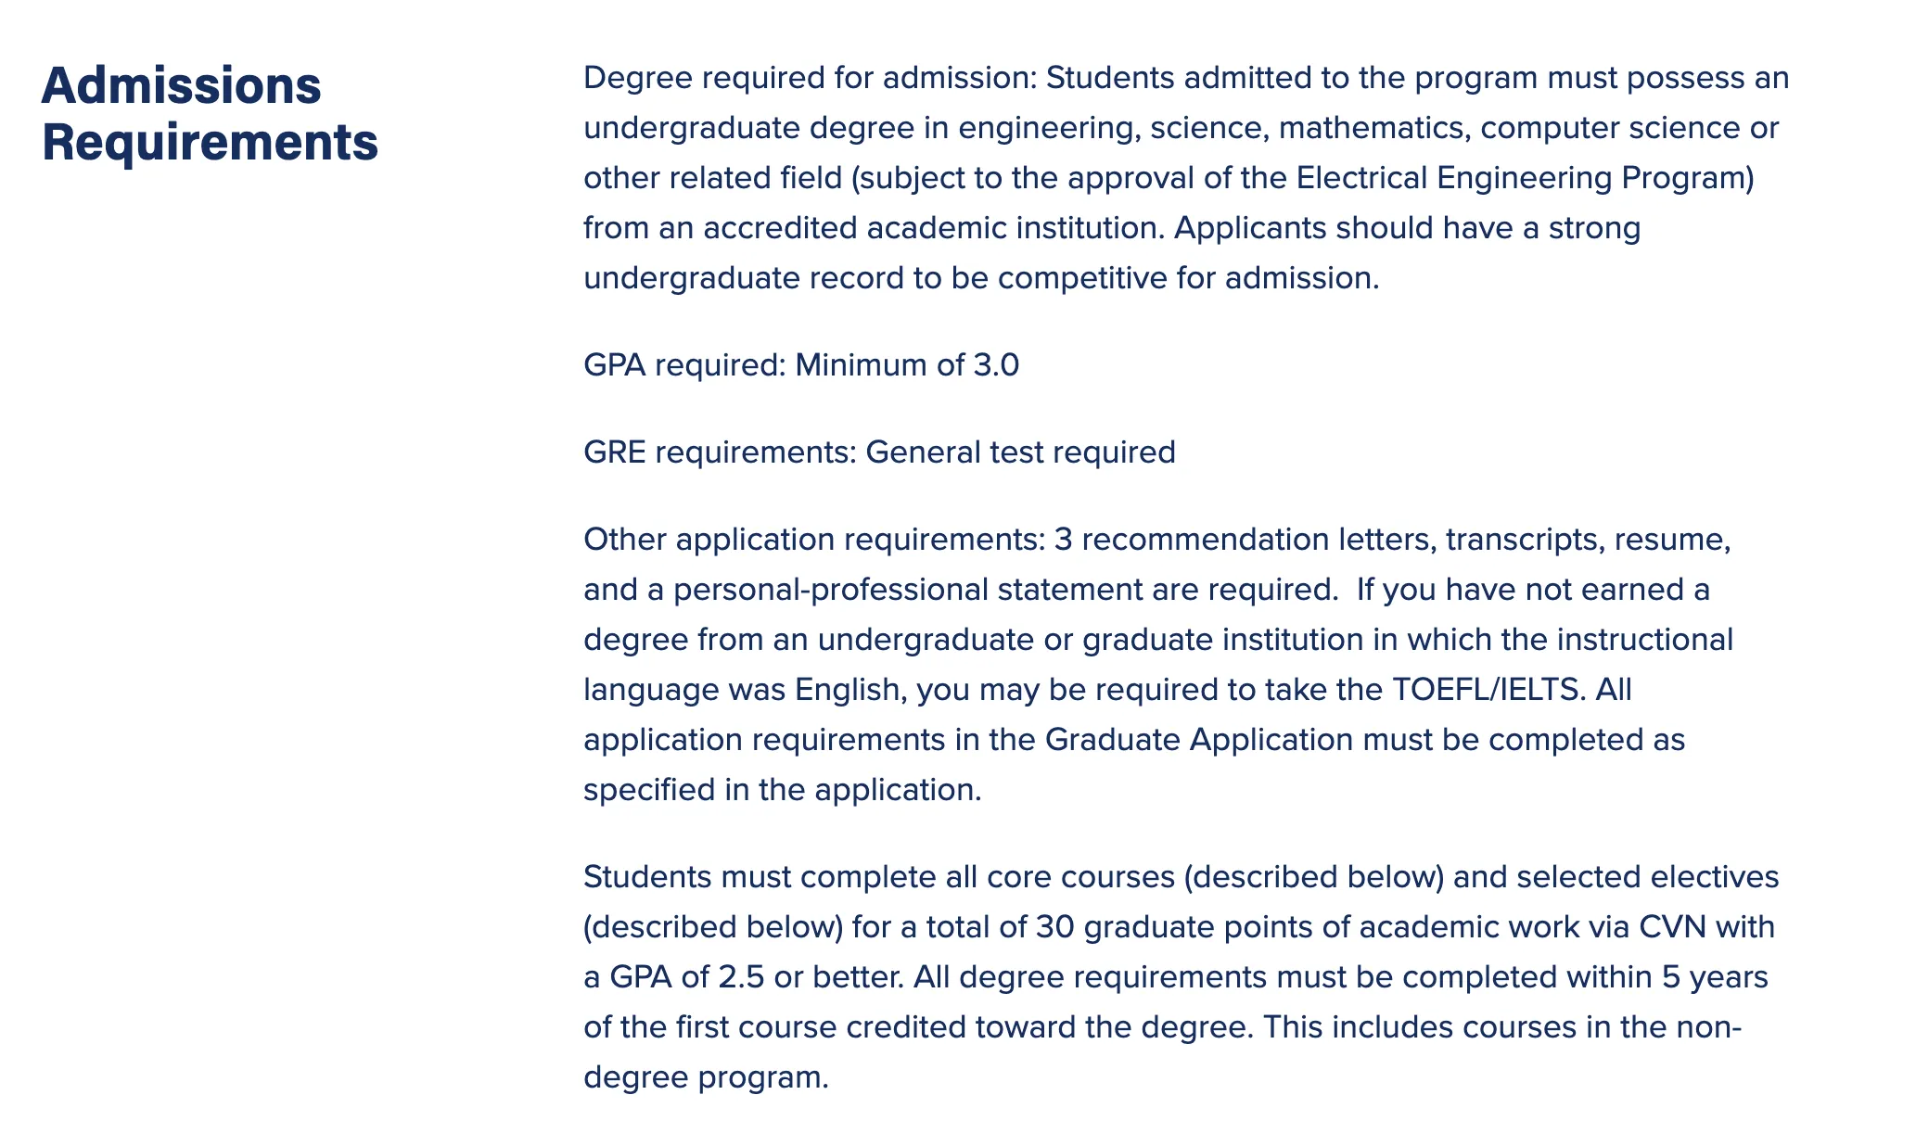Click the "Degree required for admission" text
The image size is (1916, 1133).
coord(809,78)
